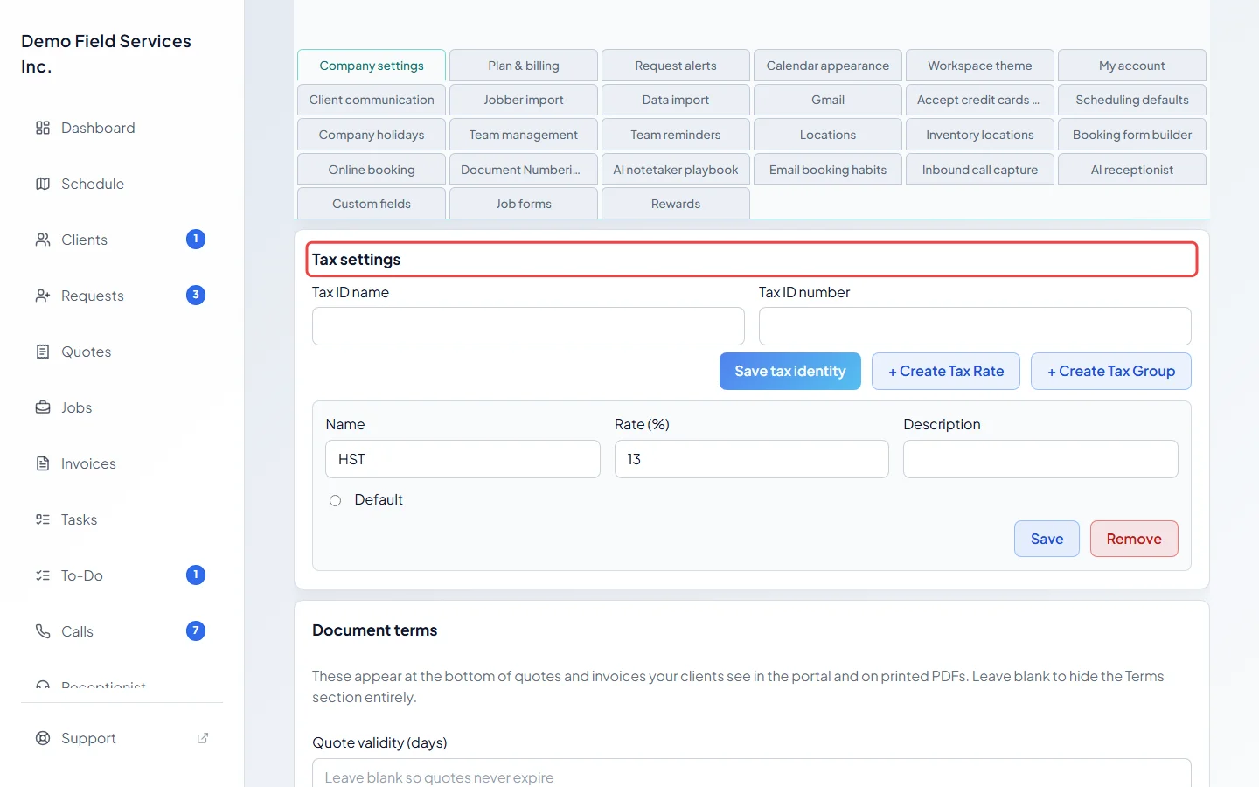Click the Create Tax Group button
The image size is (1259, 787).
pos(1111,371)
